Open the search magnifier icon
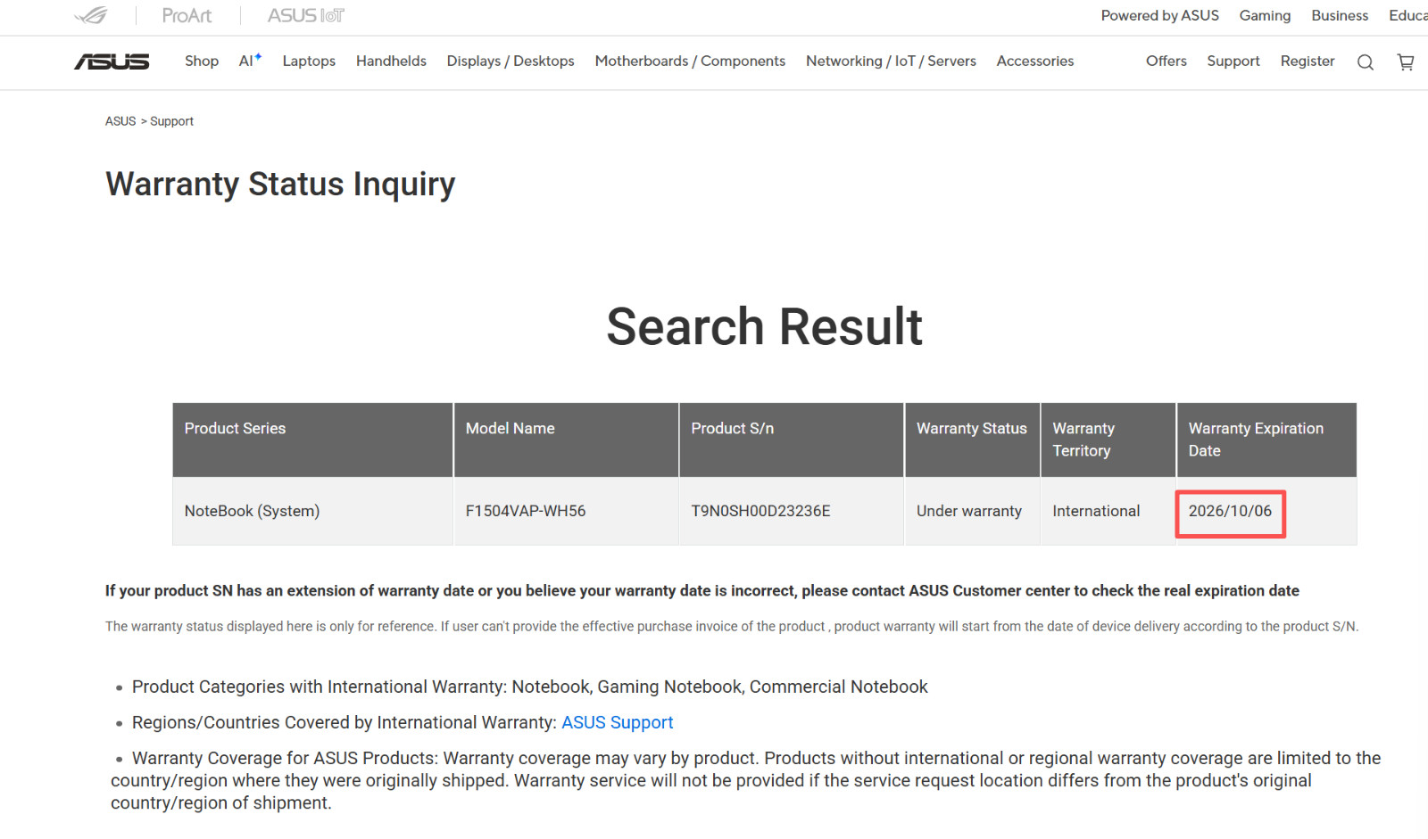This screenshot has height=839, width=1428. (x=1366, y=62)
